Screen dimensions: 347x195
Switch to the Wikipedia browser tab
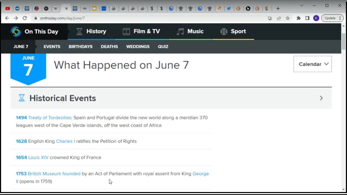(x=56, y=9)
